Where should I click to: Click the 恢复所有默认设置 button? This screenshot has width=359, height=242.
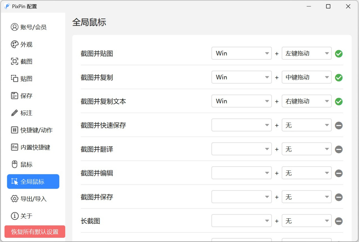pyautogui.click(x=35, y=232)
